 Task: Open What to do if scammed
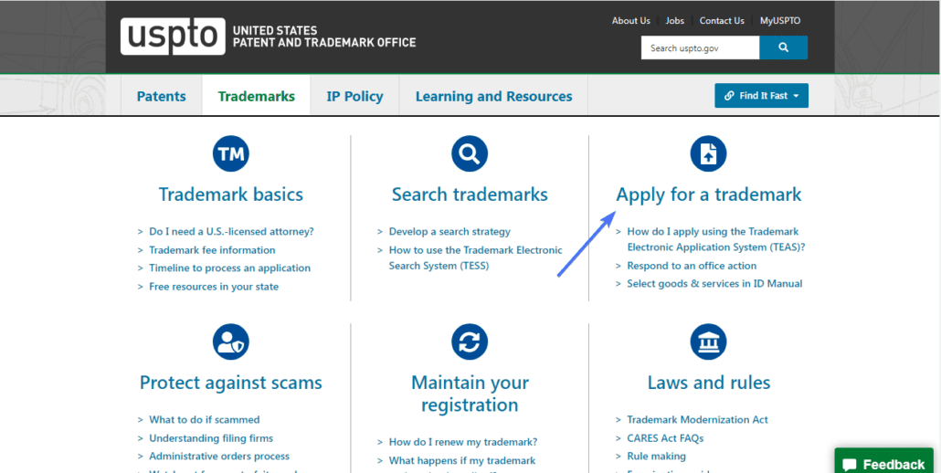(205, 420)
